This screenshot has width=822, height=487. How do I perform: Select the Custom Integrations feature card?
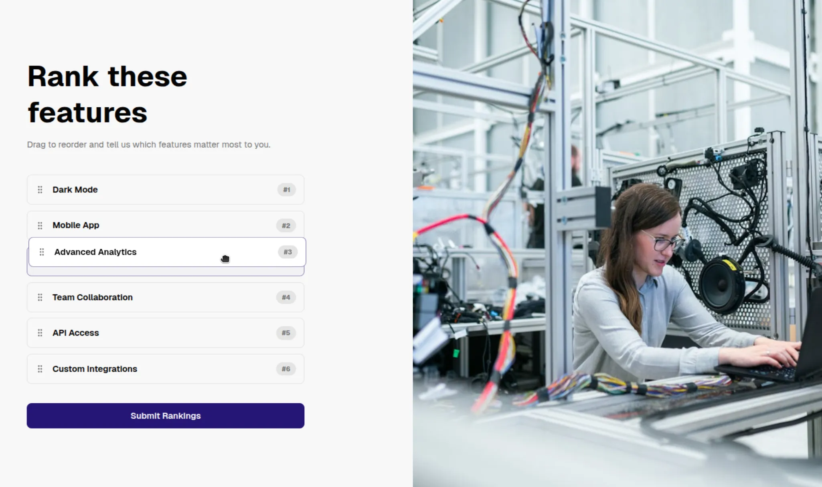click(x=166, y=369)
